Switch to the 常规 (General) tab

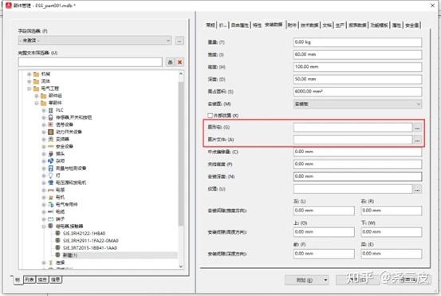211,25
